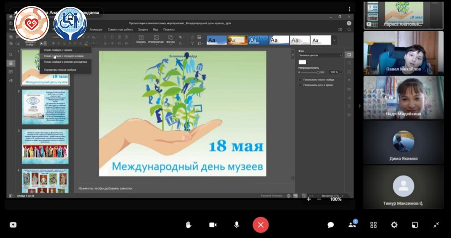End the call with red button
Image resolution: width=451 pixels, height=238 pixels.
coord(261,225)
